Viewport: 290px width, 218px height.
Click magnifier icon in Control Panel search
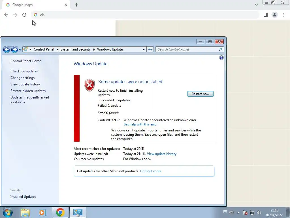[220, 49]
